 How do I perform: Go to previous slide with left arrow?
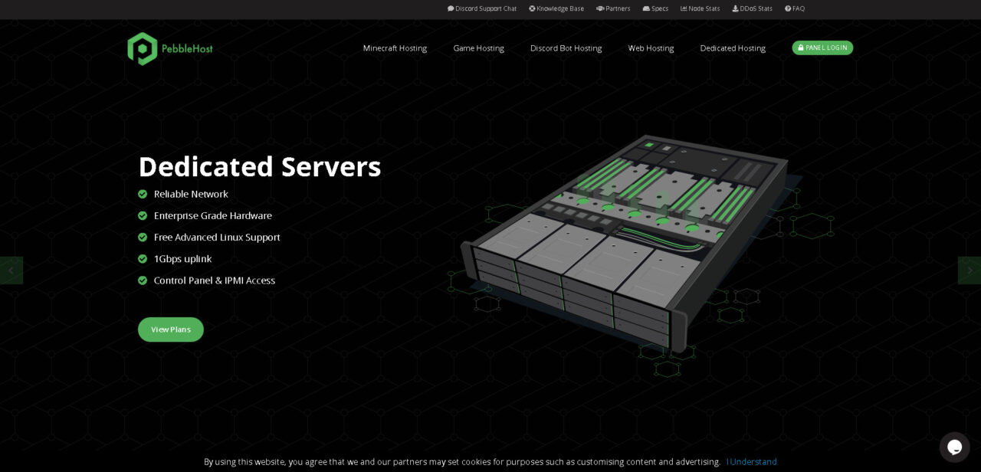(x=11, y=270)
